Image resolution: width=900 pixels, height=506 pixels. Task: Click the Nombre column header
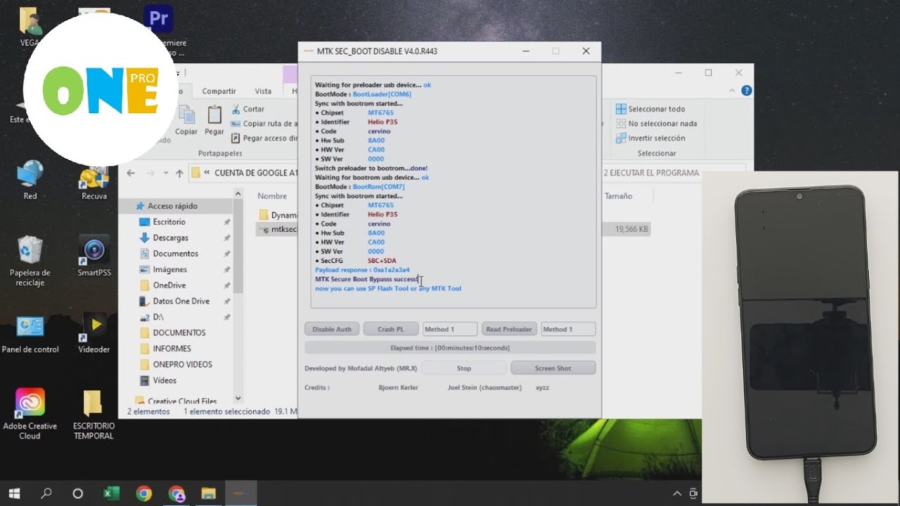pos(272,196)
